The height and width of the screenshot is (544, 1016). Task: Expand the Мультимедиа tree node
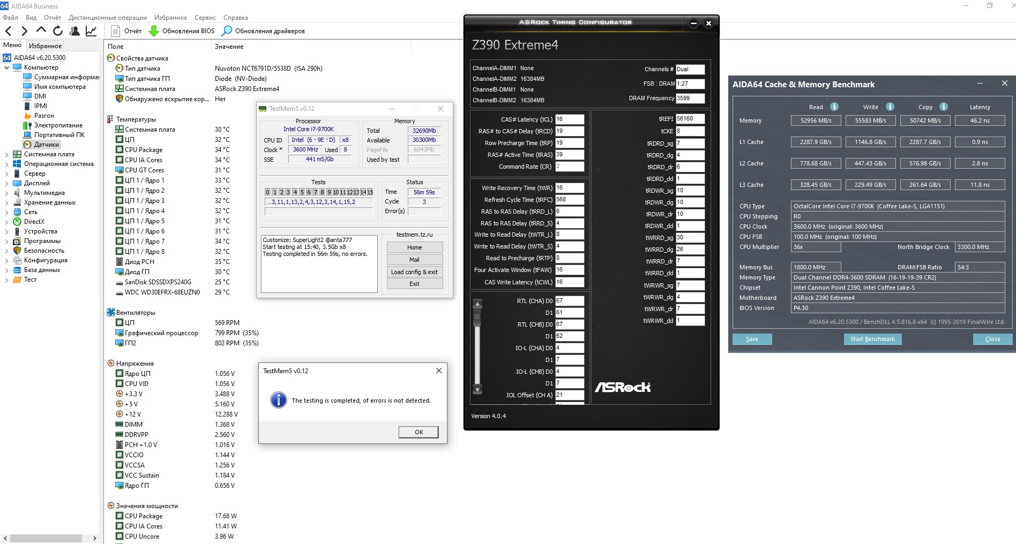(6, 193)
